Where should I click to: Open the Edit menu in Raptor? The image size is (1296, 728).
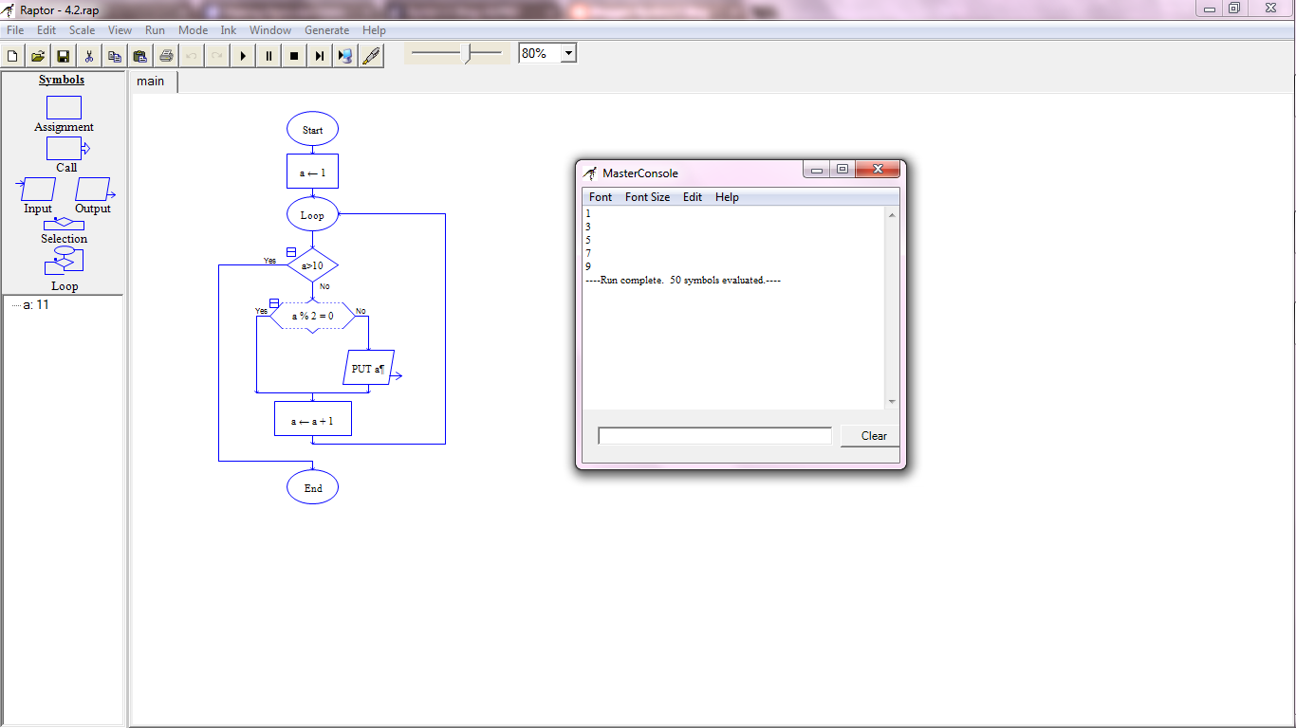pyautogui.click(x=46, y=30)
